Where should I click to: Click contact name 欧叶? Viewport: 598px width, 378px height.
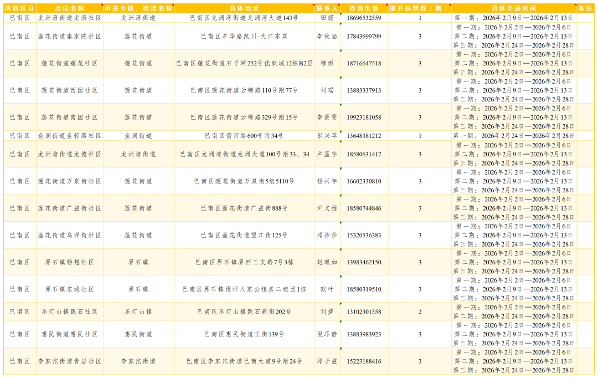coord(327,289)
